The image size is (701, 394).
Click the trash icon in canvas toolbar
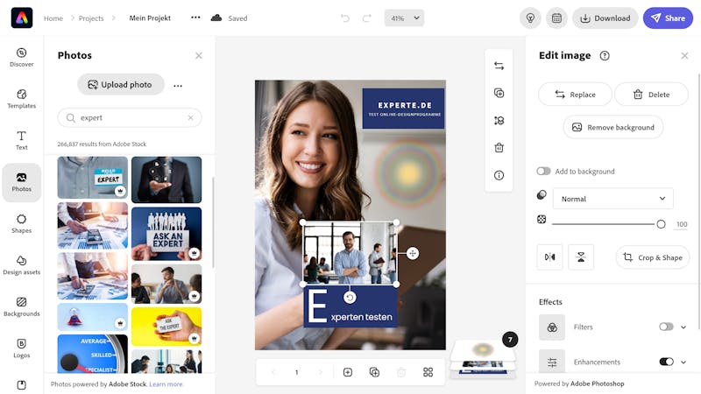pyautogui.click(x=499, y=148)
